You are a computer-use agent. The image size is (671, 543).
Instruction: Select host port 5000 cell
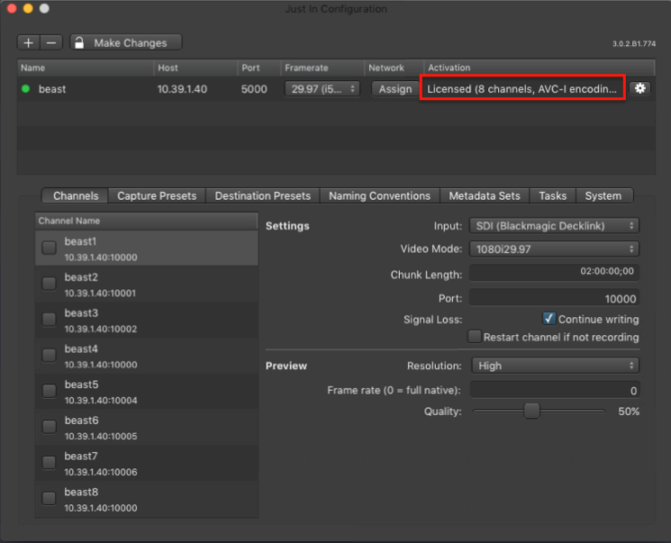254,89
